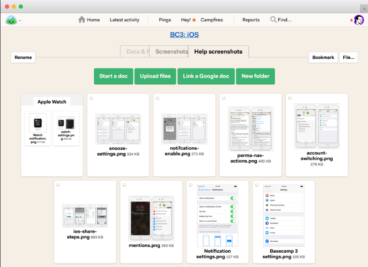Viewport: 368px width, 267px height.
Task: Open Pings in the navigation bar
Action: (165, 20)
